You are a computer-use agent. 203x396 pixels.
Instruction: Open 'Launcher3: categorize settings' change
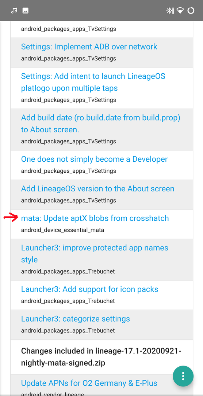tap(76, 319)
